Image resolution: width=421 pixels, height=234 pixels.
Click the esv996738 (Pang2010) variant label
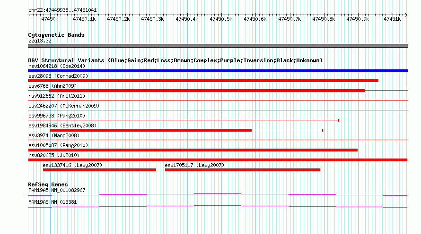pyautogui.click(x=57, y=116)
